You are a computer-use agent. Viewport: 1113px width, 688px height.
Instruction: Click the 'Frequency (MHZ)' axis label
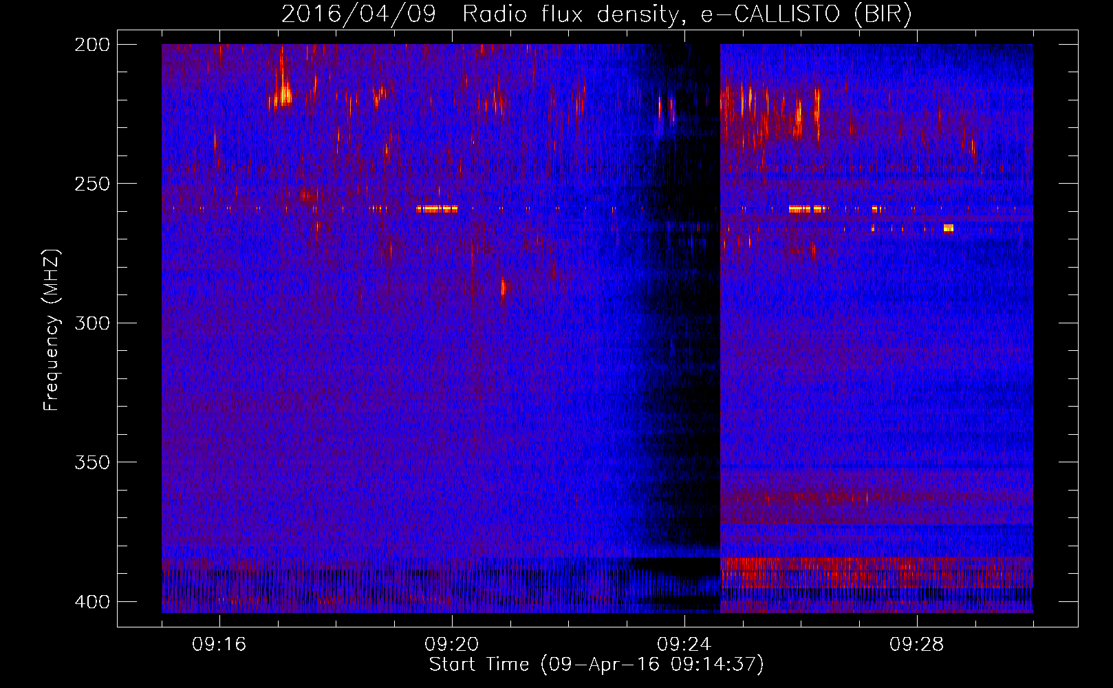tap(52, 330)
